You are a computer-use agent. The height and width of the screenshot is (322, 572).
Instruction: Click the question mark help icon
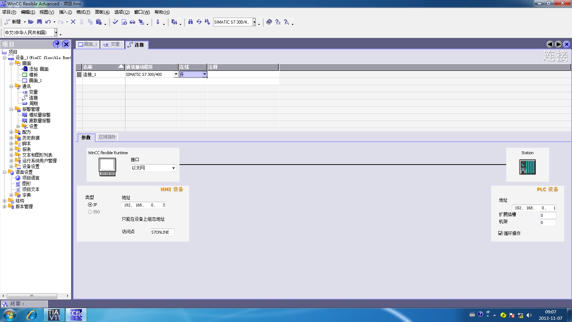point(278,22)
